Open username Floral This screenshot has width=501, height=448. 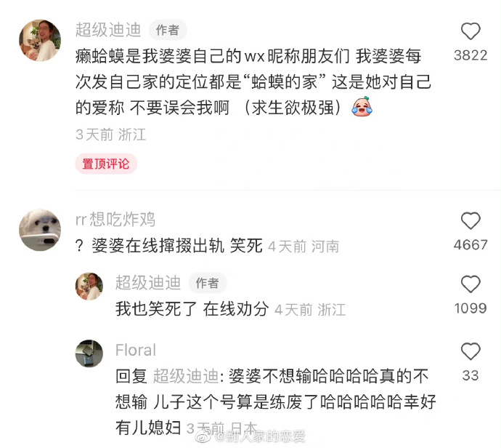136,350
